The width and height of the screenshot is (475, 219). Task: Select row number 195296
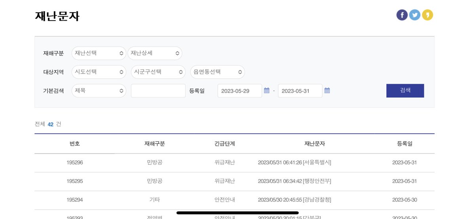[75, 162]
